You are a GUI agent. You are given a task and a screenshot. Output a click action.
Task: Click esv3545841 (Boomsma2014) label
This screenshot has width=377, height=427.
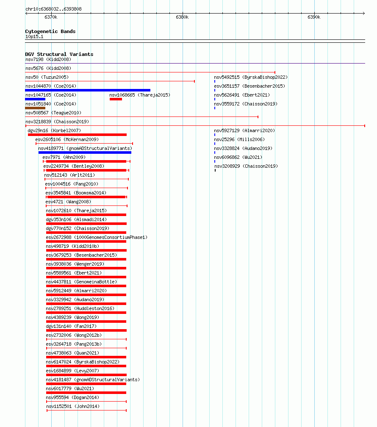tap(76, 193)
